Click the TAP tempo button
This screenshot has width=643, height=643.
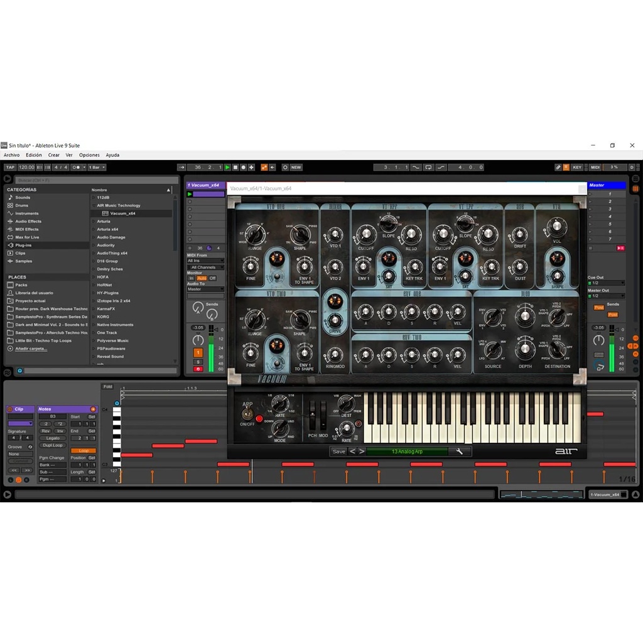pyautogui.click(x=10, y=167)
